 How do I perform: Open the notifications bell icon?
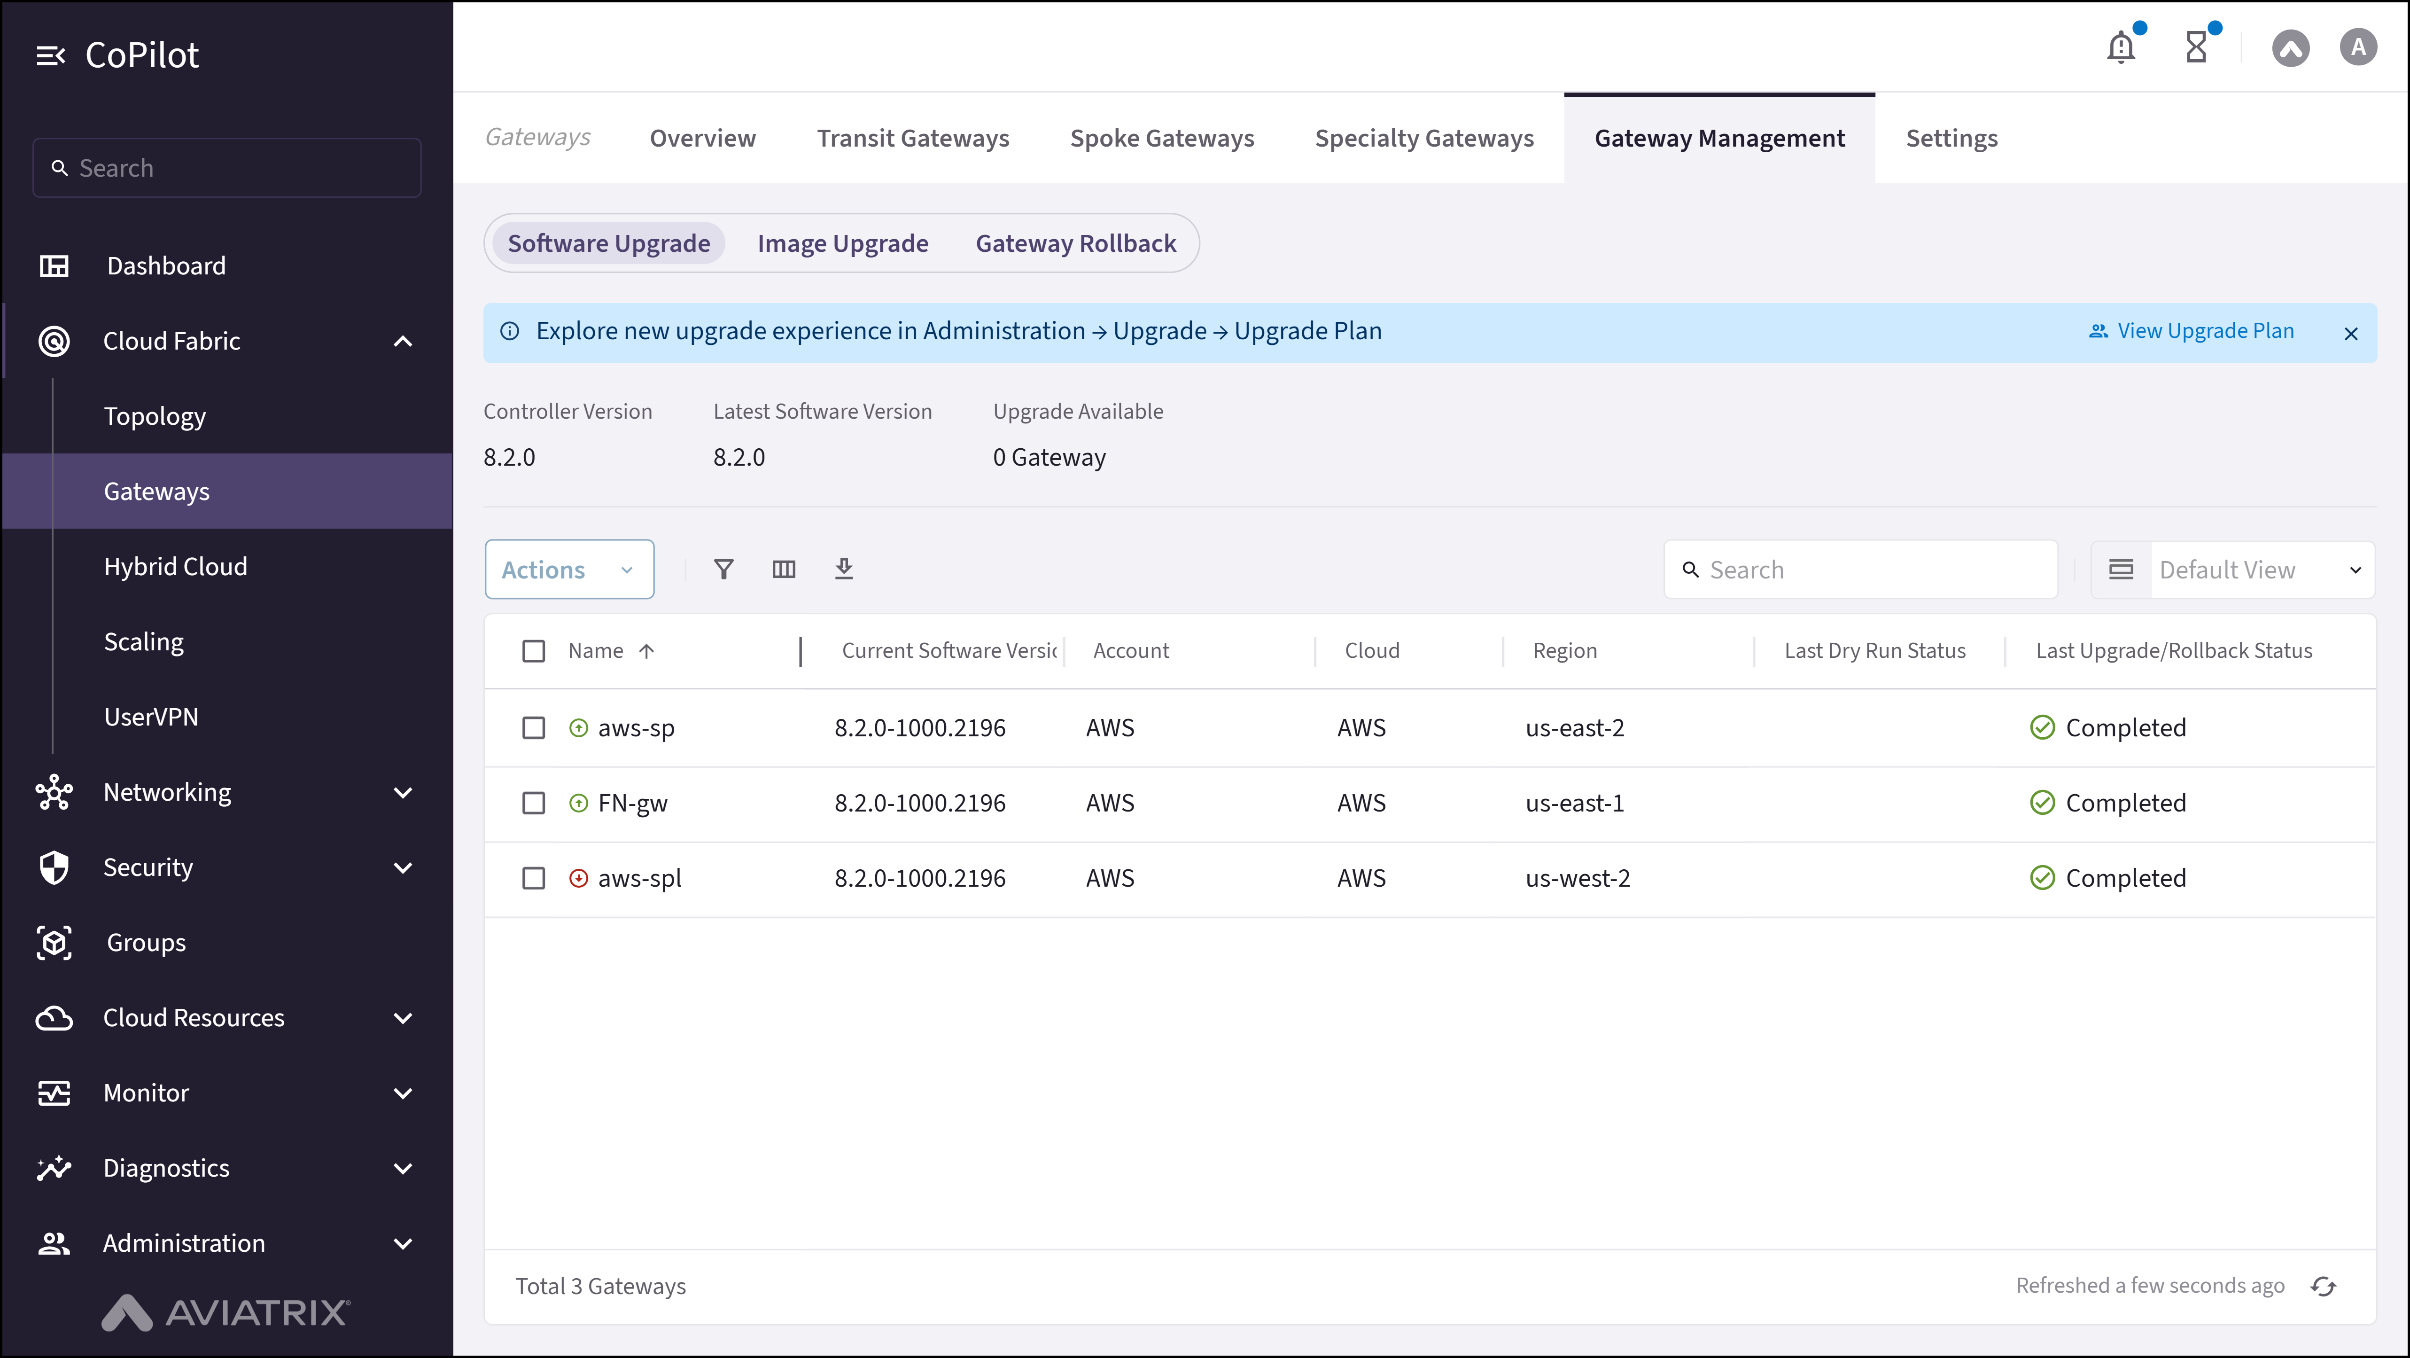pyautogui.click(x=2121, y=47)
